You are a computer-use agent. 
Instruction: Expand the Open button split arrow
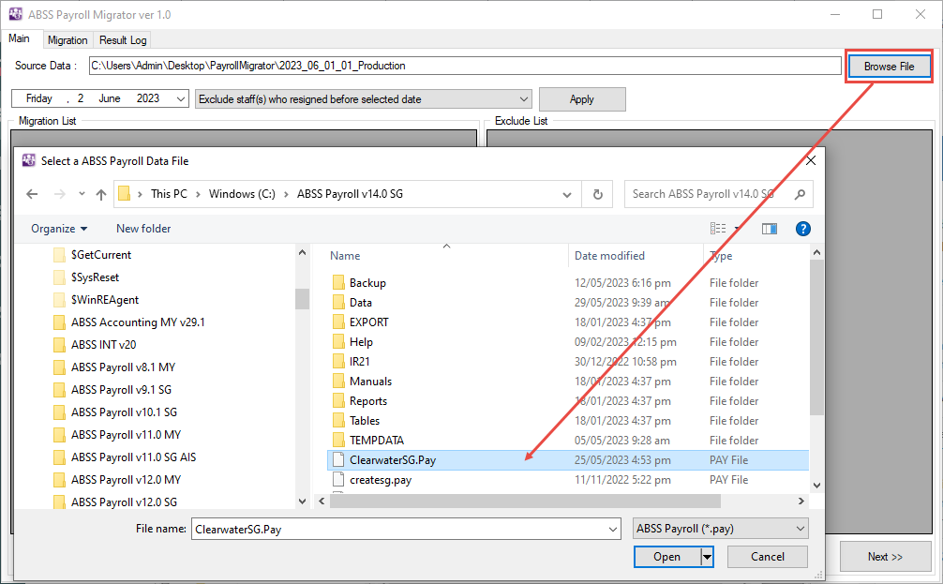click(707, 557)
